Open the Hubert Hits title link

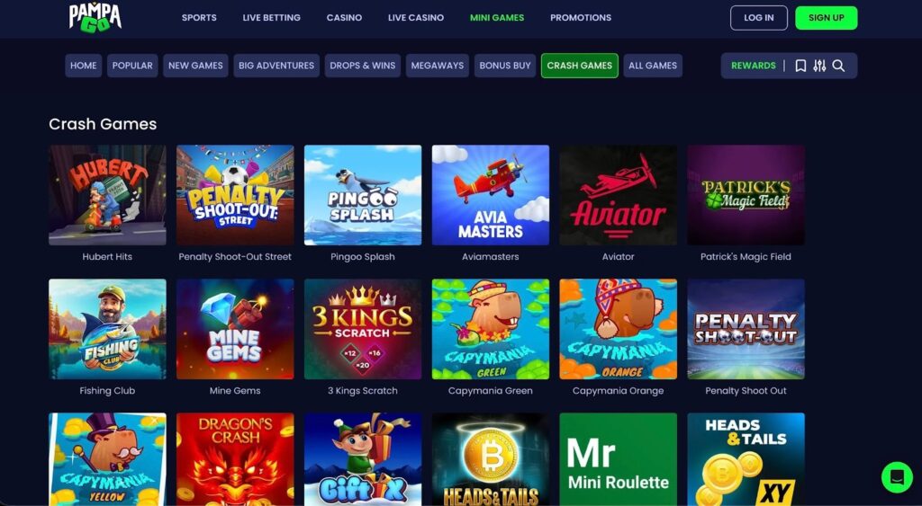107,256
